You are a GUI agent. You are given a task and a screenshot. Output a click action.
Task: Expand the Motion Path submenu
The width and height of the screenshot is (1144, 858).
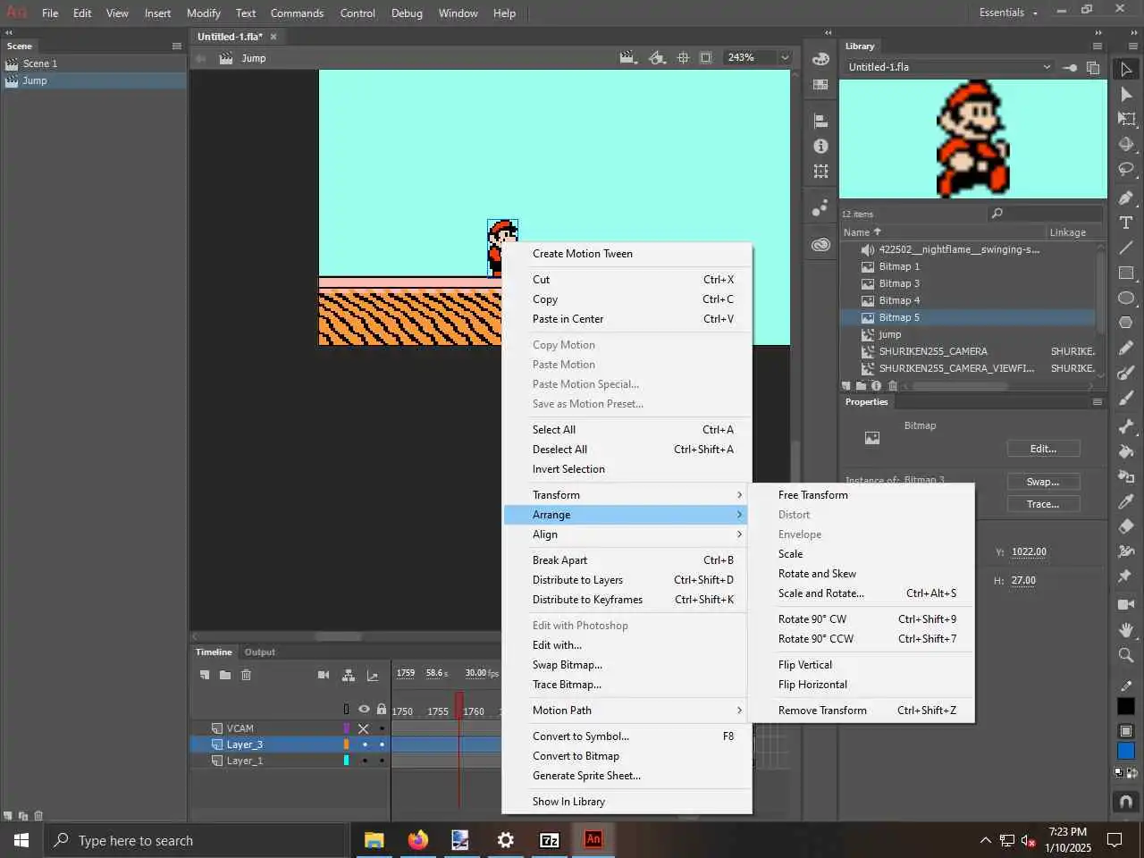click(x=627, y=711)
